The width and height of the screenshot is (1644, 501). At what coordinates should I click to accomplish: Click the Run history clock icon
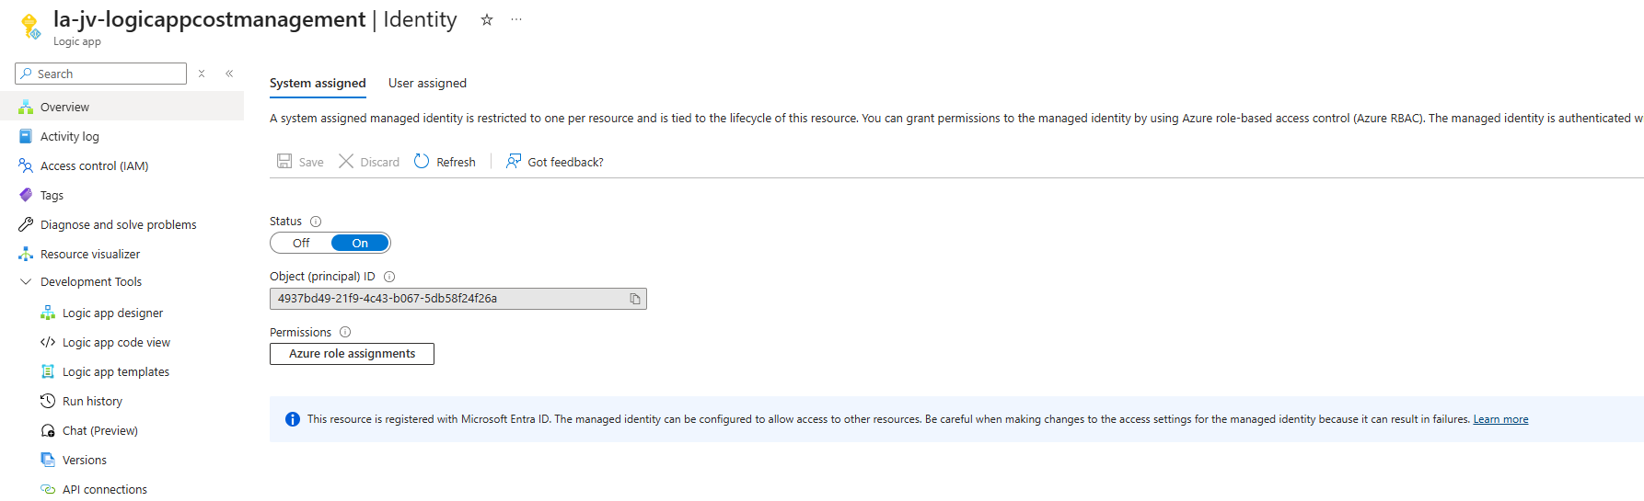[x=48, y=401]
